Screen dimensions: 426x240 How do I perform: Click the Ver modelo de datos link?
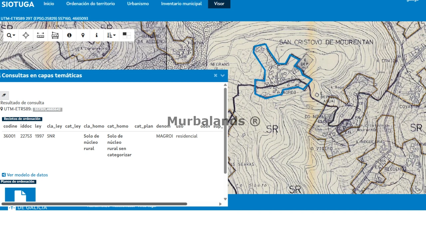25,175
